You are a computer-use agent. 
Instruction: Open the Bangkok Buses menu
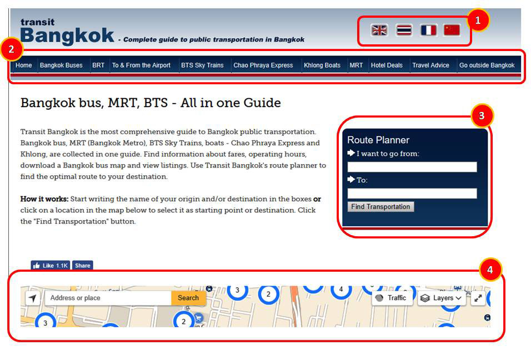coord(61,65)
